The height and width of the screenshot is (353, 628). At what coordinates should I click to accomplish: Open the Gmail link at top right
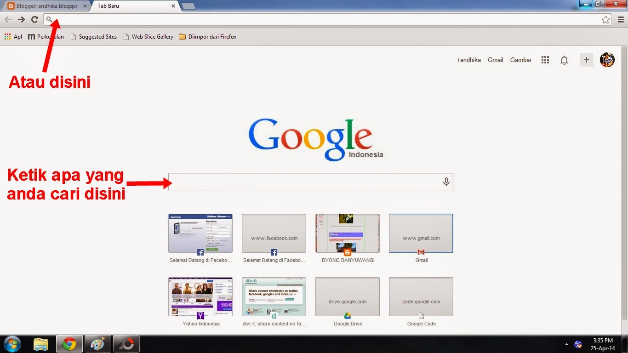495,60
